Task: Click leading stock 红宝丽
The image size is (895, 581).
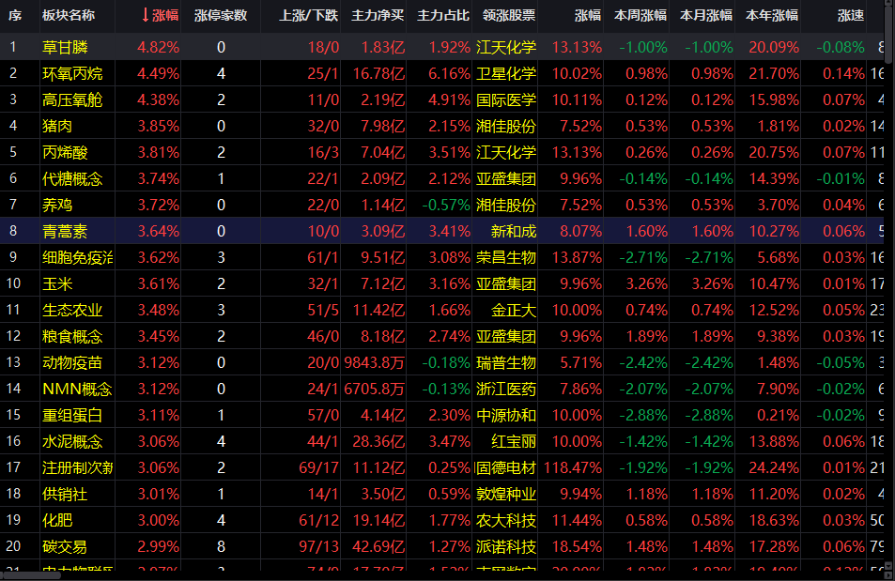Action: pyautogui.click(x=514, y=441)
